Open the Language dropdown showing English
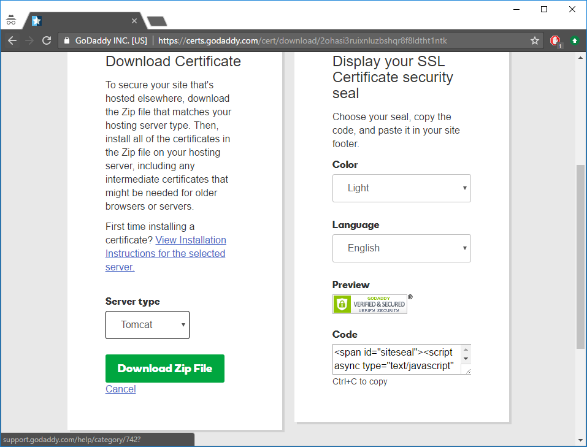587x447 pixels. [401, 248]
